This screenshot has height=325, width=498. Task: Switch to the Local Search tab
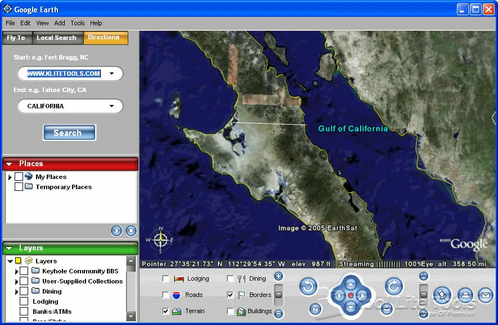click(56, 38)
